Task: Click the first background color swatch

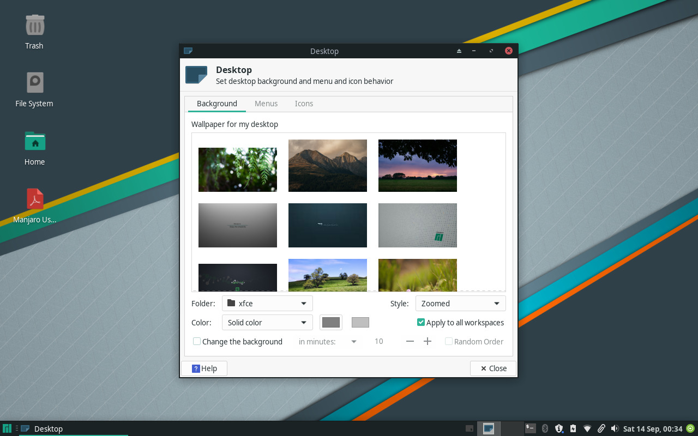Action: [330, 322]
